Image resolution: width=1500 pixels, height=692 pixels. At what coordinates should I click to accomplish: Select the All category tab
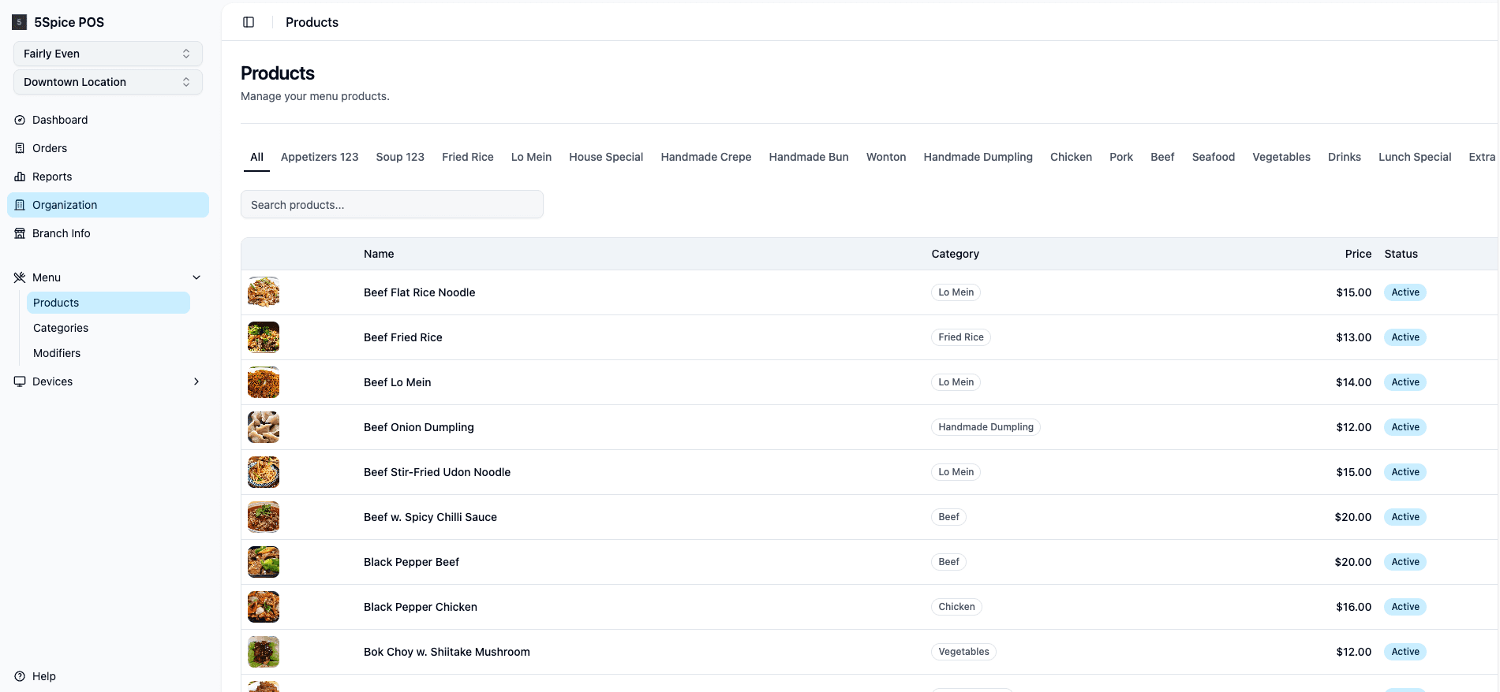[256, 157]
